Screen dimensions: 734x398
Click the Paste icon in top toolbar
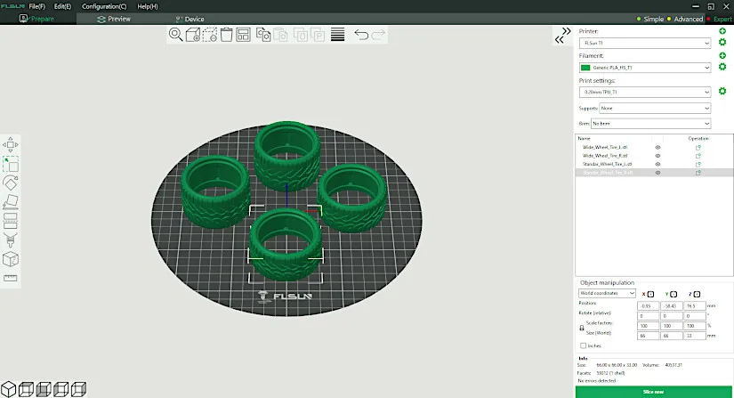point(280,35)
